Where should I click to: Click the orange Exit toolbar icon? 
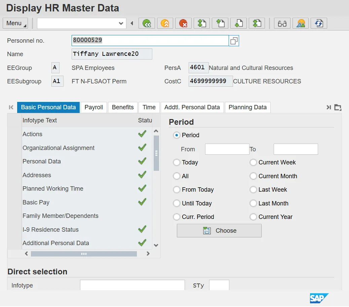[x=165, y=23]
